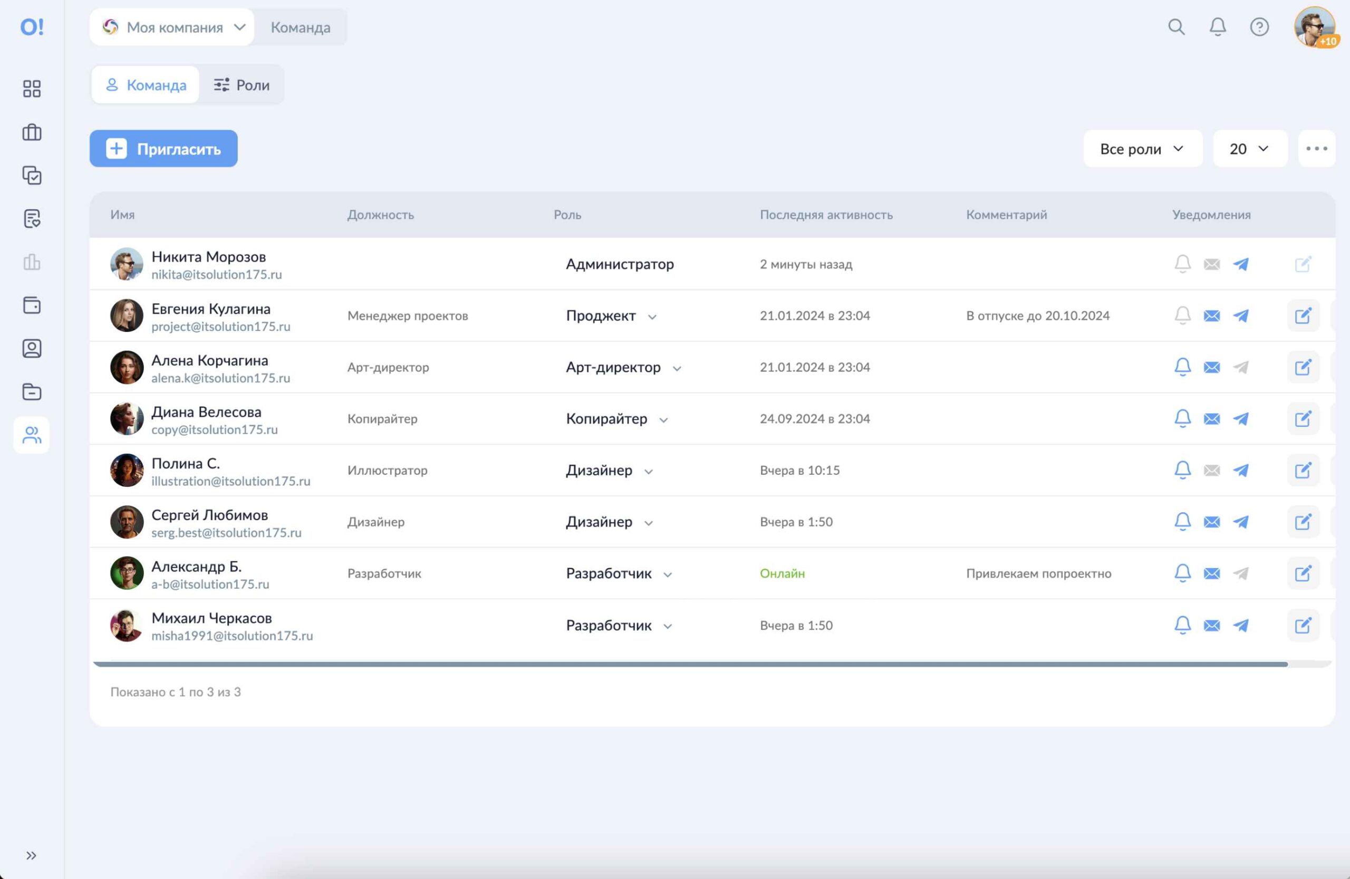1350x879 pixels.
Task: Open the wallet icon in sidebar
Action: [x=32, y=305]
